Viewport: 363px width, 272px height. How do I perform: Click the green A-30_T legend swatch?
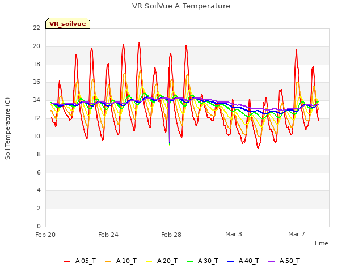pyautogui.click(x=189, y=262)
